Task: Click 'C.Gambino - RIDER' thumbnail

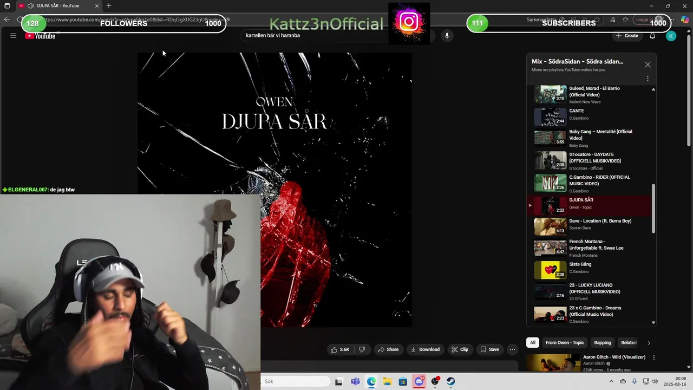Action: (x=550, y=183)
